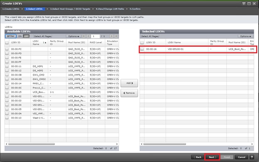Go to previous page icon

(88, 36)
